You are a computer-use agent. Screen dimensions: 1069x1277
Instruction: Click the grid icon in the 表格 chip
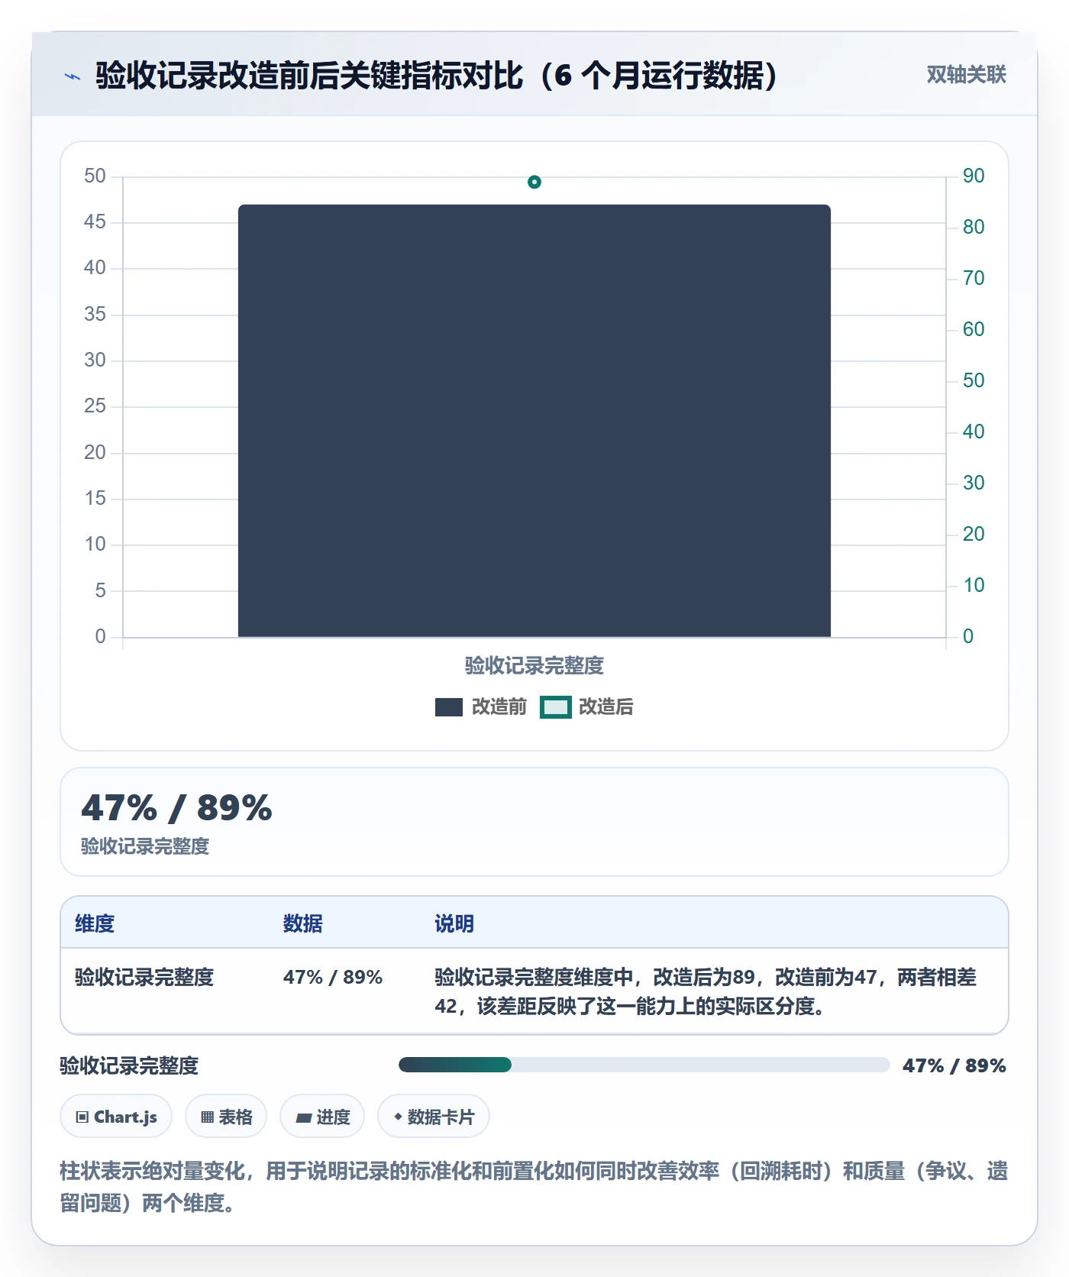pos(207,1117)
